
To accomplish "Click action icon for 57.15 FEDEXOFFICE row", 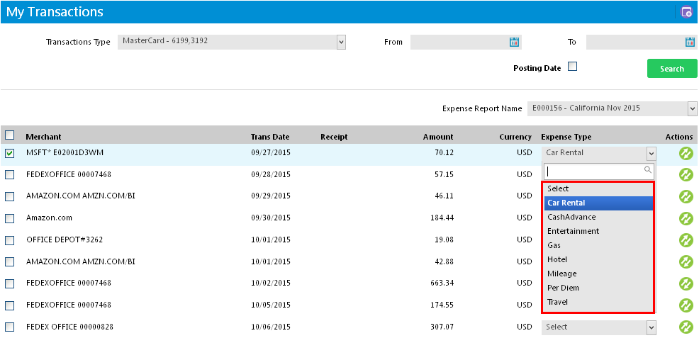I will 686,174.
